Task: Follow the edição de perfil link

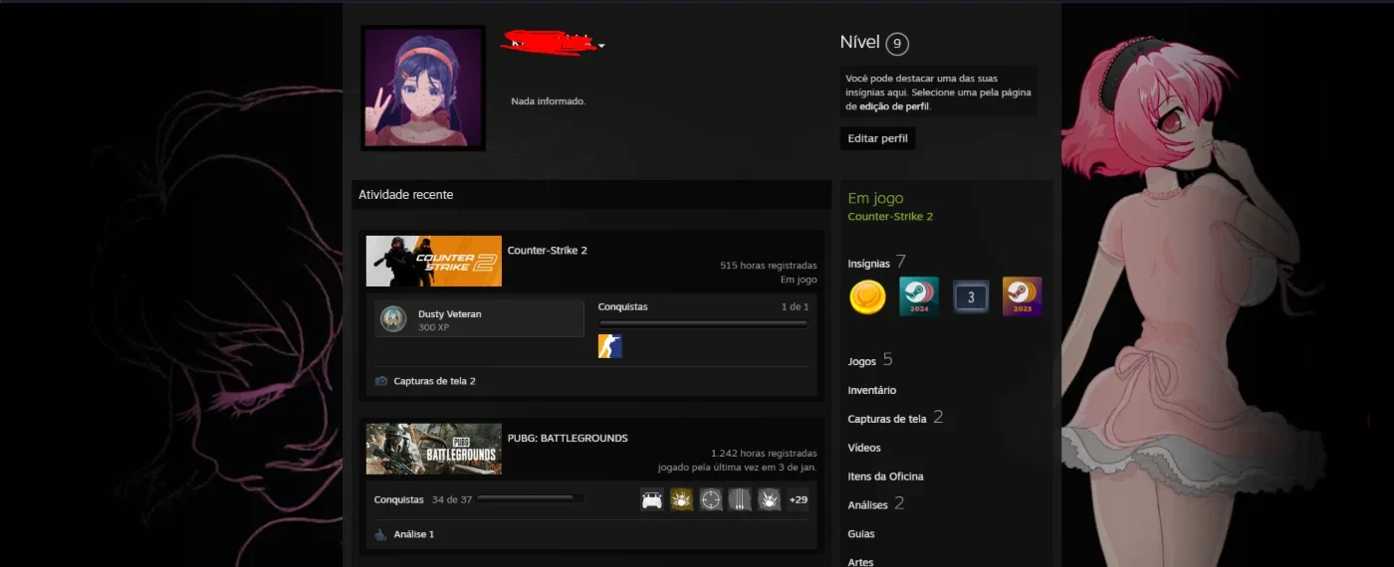Action: (x=893, y=105)
